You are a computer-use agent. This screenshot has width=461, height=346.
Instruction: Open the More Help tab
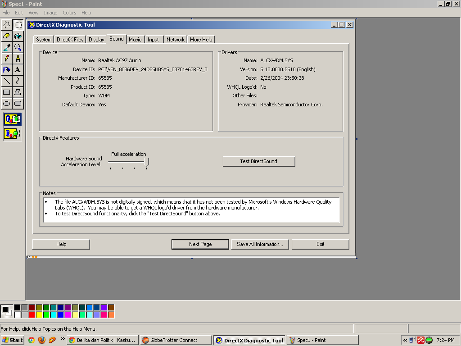(x=201, y=40)
